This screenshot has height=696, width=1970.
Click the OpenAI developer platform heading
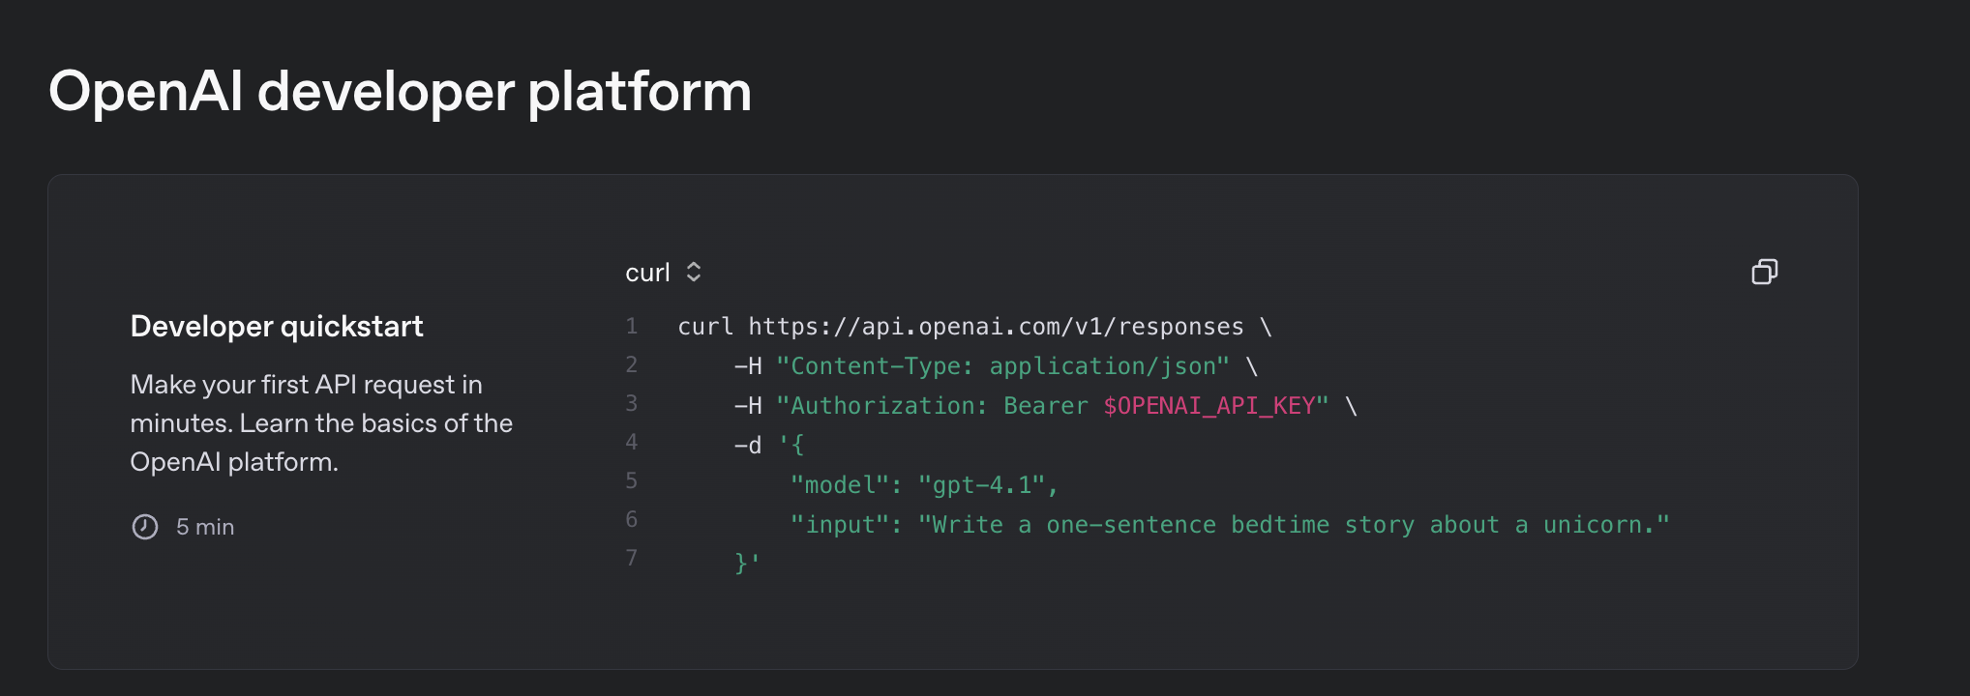point(400,92)
